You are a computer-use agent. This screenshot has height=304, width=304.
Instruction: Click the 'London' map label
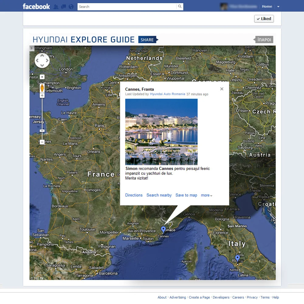66,69
